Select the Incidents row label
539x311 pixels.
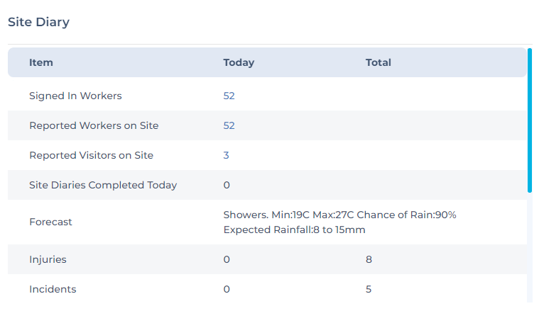pyautogui.click(x=53, y=289)
